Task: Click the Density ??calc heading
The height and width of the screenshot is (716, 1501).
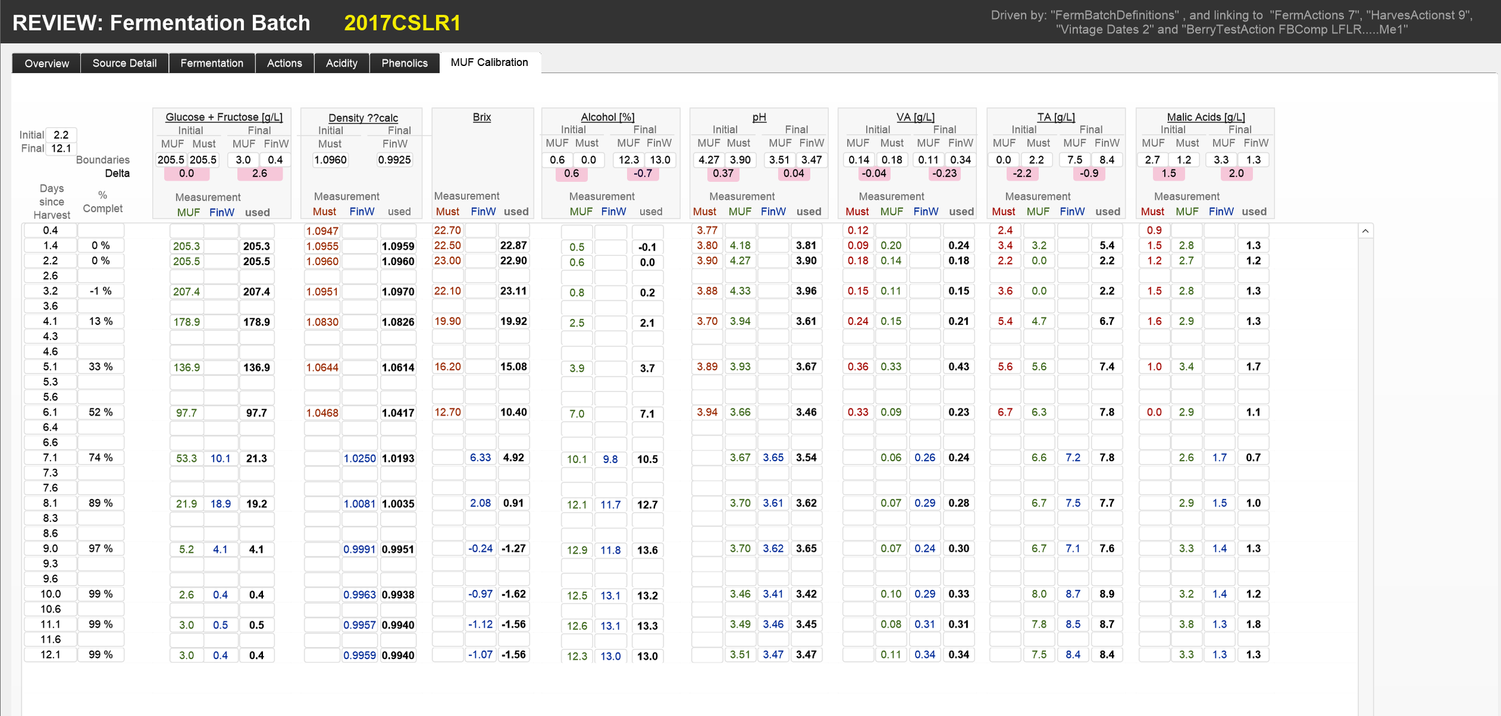Action: point(363,118)
